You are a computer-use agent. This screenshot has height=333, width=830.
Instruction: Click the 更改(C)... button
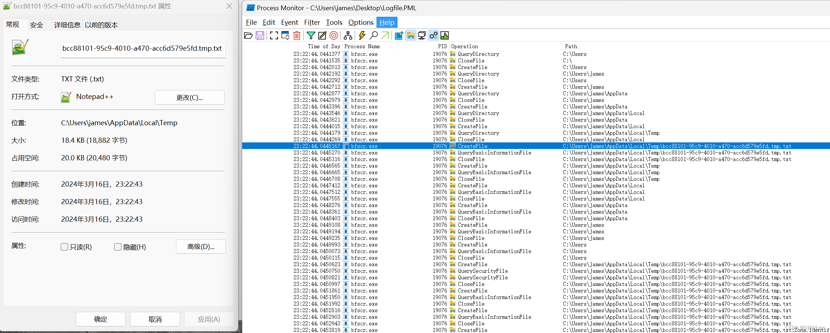190,97
